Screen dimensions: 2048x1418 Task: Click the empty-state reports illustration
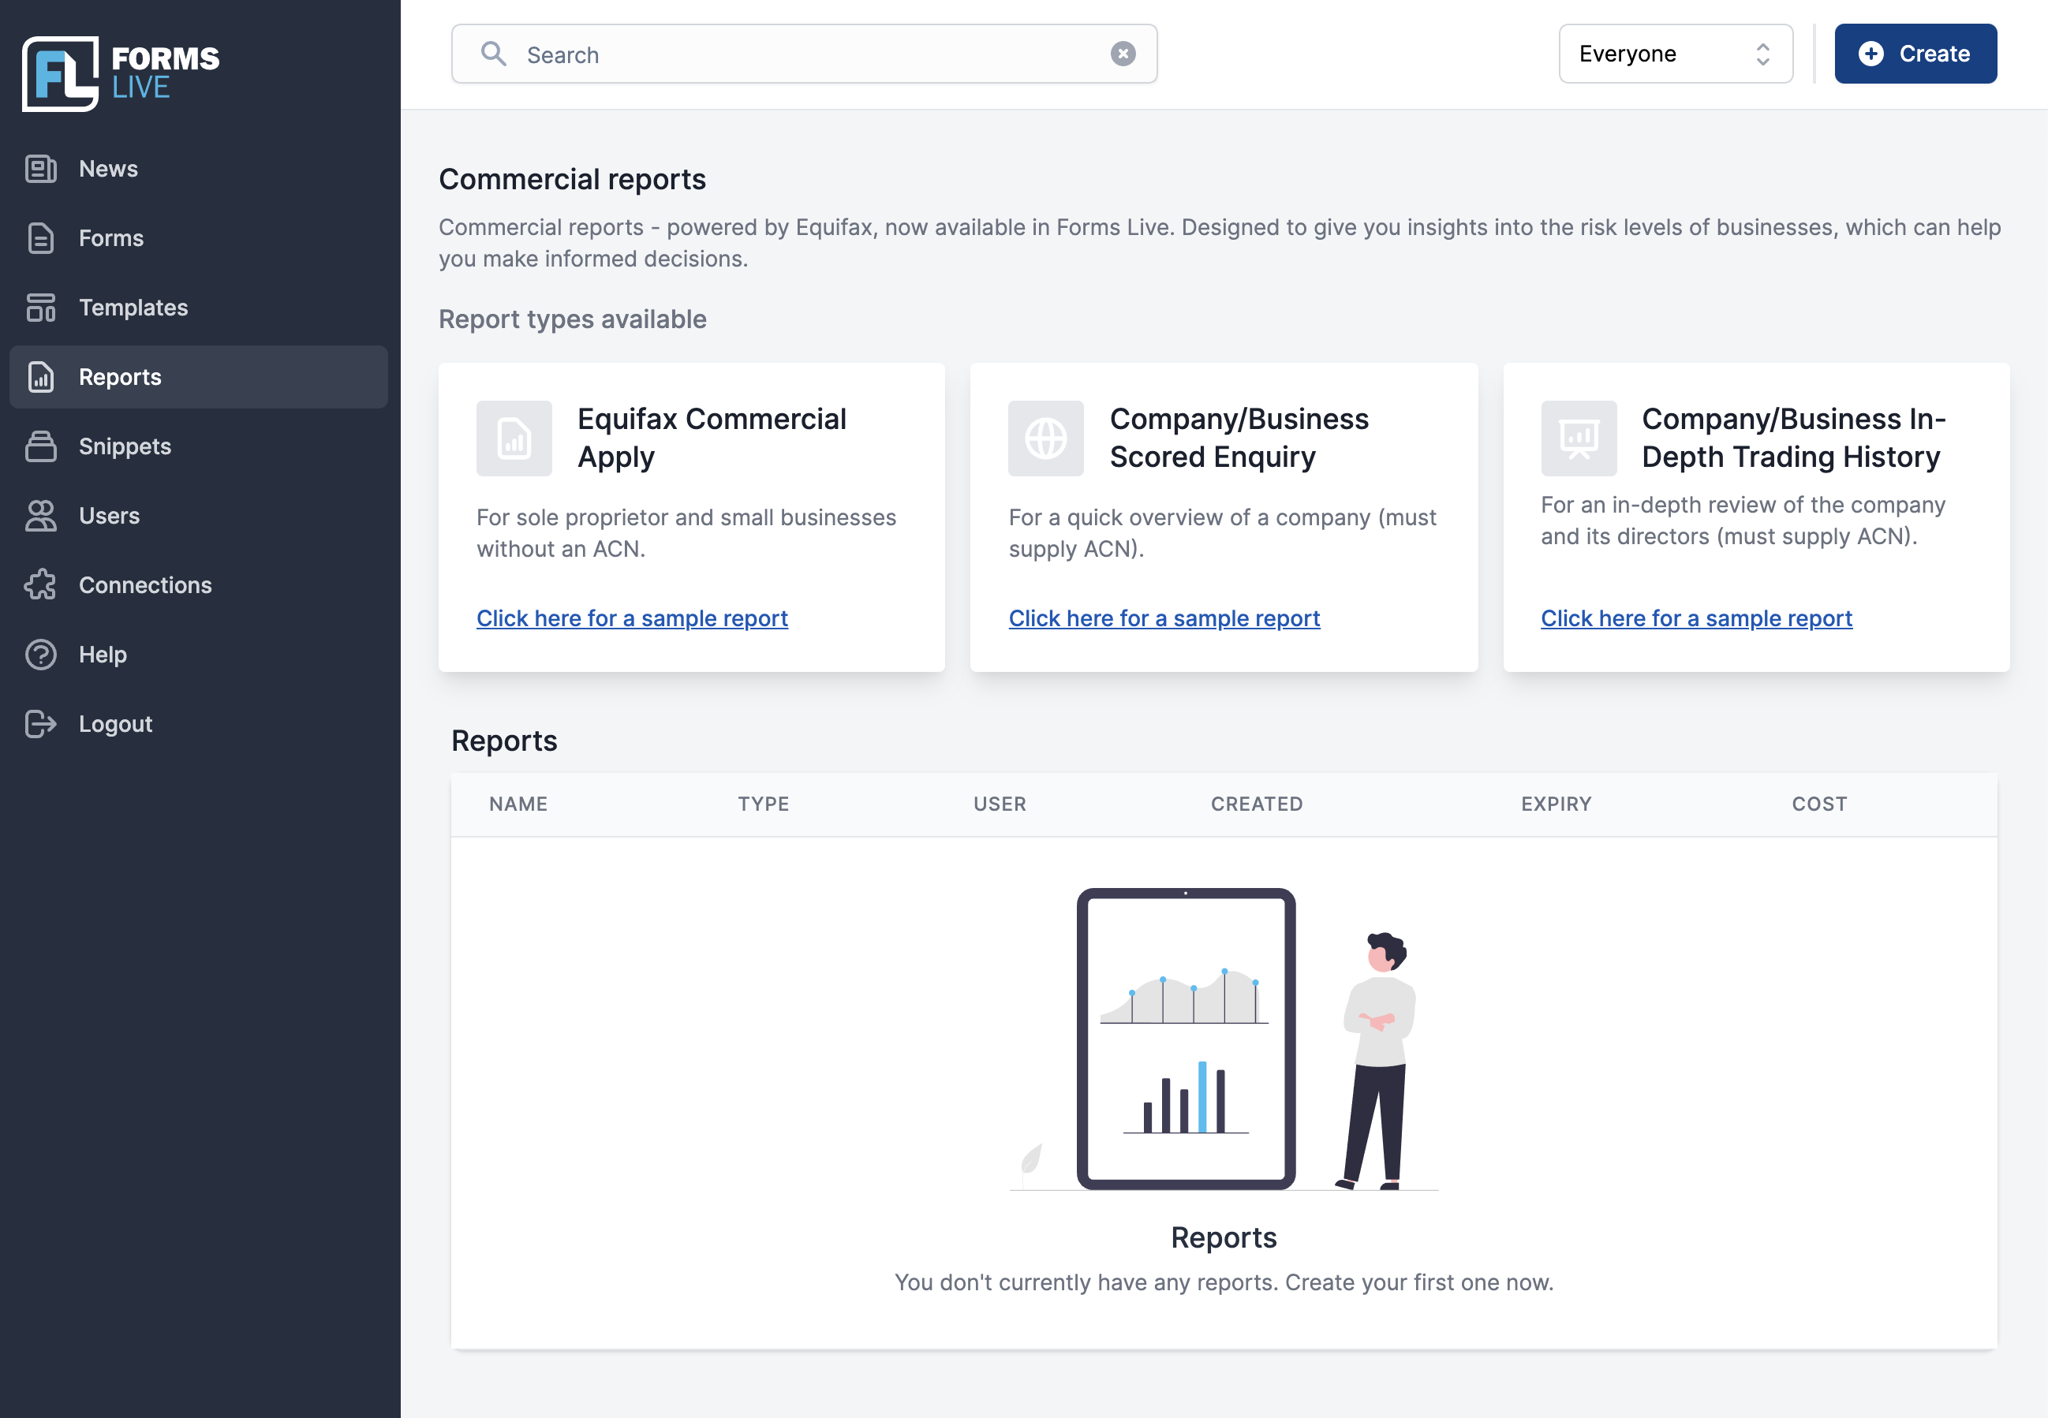tap(1224, 1039)
